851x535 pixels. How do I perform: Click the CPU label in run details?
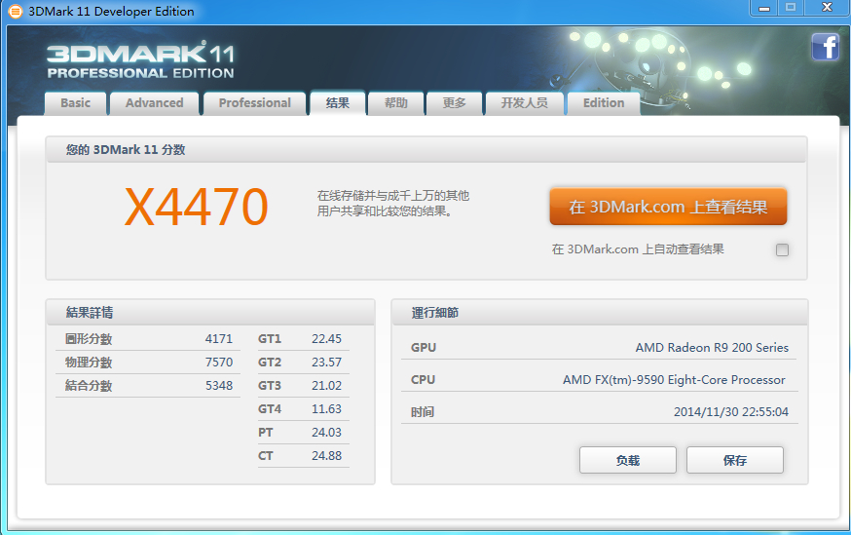[423, 380]
